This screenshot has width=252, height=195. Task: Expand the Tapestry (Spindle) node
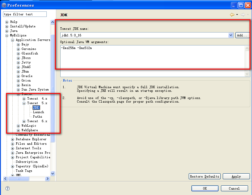[13, 166]
